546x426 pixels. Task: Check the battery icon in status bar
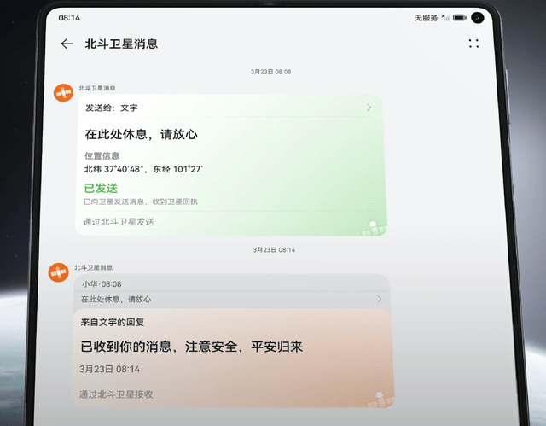coord(460,18)
